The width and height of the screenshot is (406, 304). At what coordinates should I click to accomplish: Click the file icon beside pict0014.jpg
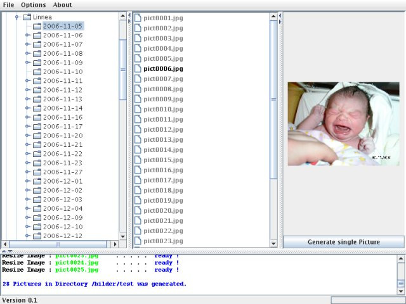(x=138, y=149)
